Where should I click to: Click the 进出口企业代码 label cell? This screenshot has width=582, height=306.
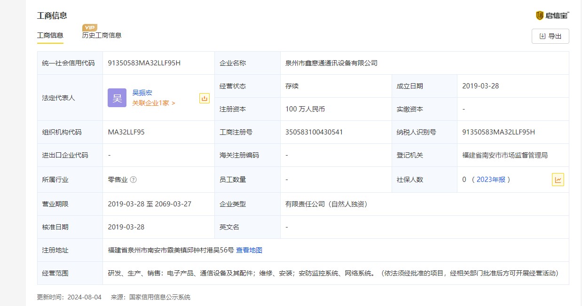70,155
